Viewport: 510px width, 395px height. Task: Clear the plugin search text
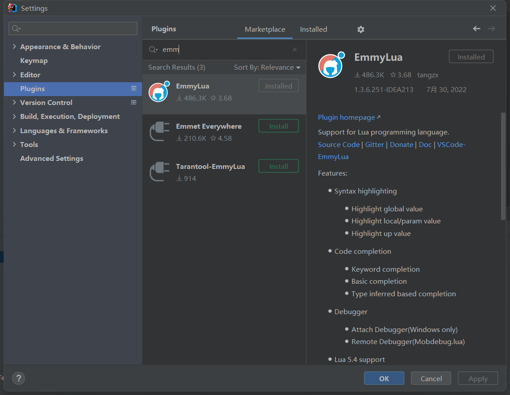tap(295, 50)
